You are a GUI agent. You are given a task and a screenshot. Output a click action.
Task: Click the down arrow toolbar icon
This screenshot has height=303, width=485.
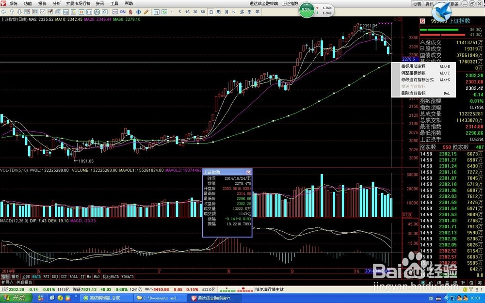[x=19, y=12]
